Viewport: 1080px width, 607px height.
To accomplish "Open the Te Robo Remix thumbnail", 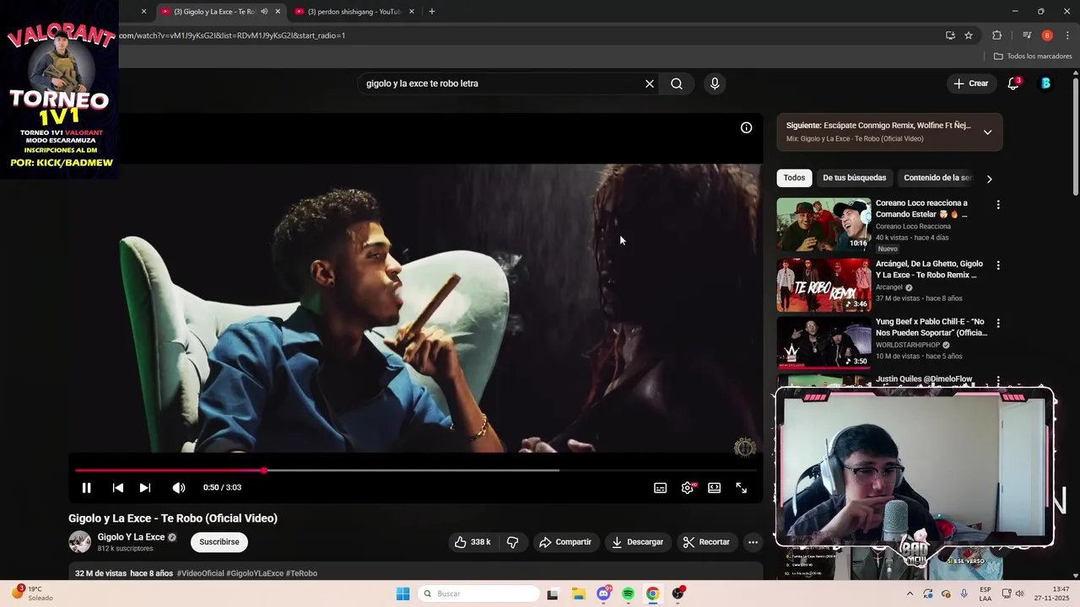I will tap(823, 285).
